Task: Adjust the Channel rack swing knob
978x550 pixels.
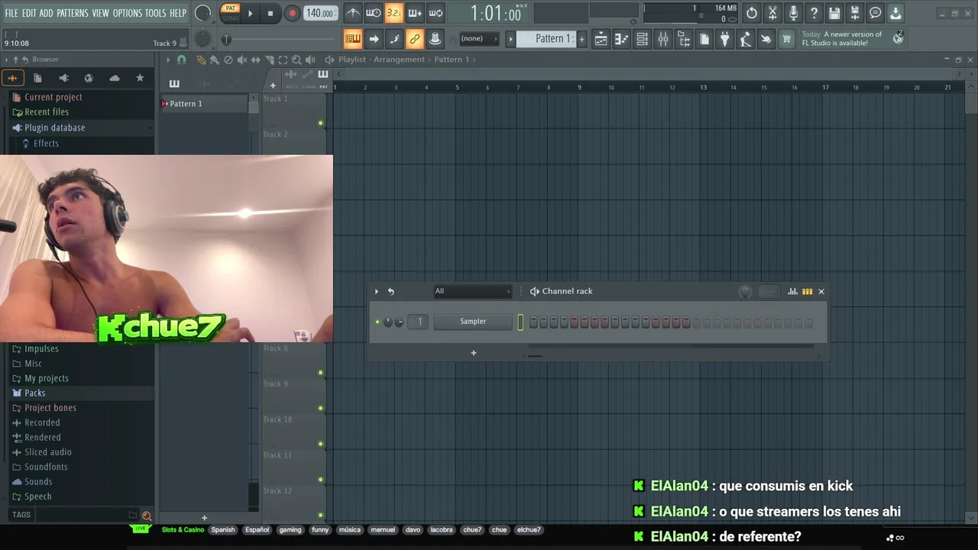Action: tap(745, 292)
